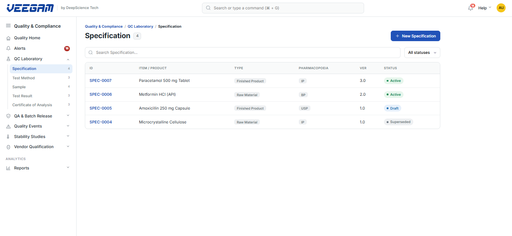Expand the Stability Studies chevron
This screenshot has width=512, height=236.
click(68, 136)
